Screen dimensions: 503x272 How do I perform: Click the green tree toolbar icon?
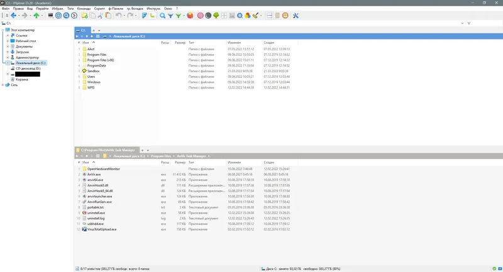(x=216, y=15)
